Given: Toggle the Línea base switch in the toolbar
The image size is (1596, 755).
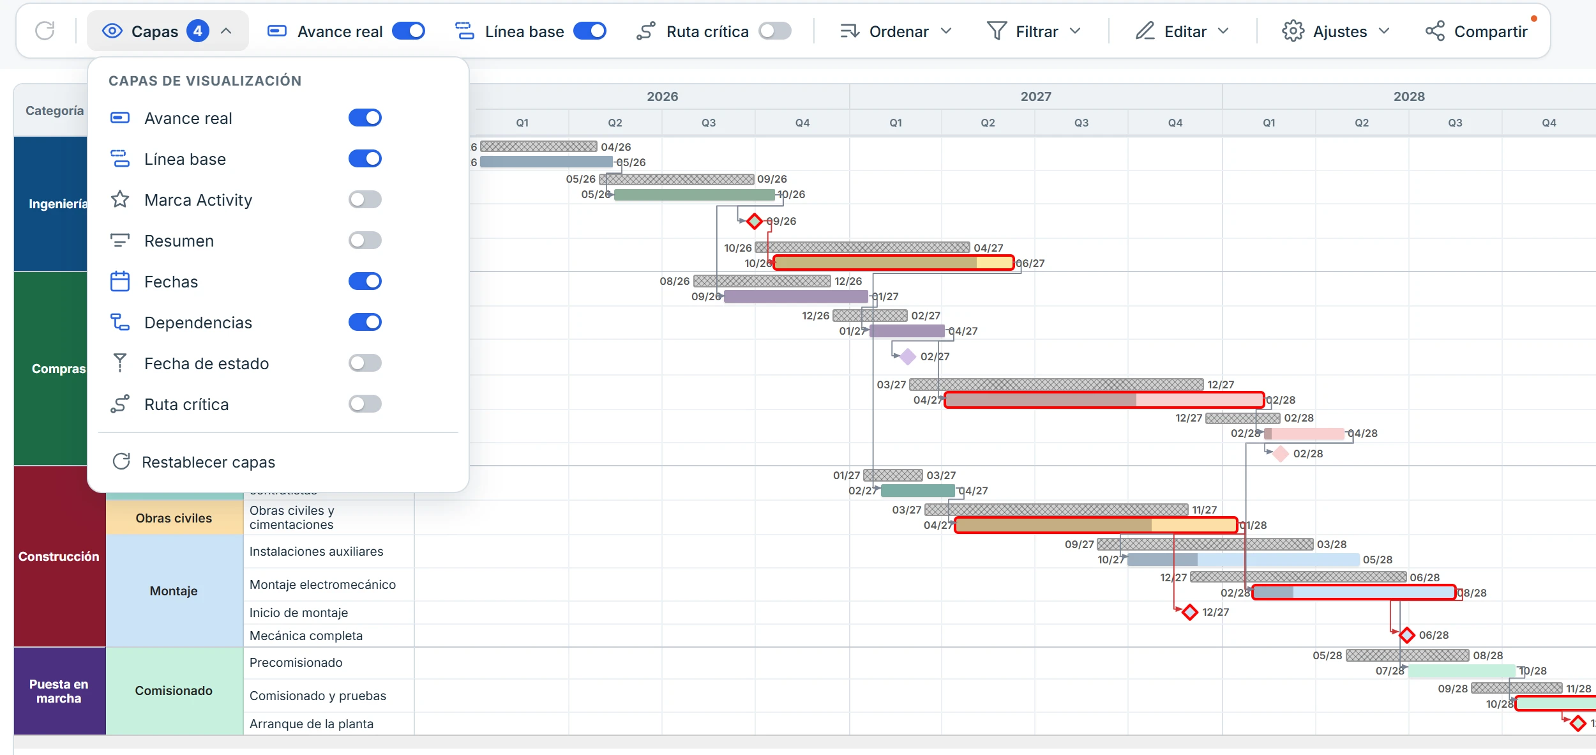Looking at the screenshot, I should coord(590,31).
